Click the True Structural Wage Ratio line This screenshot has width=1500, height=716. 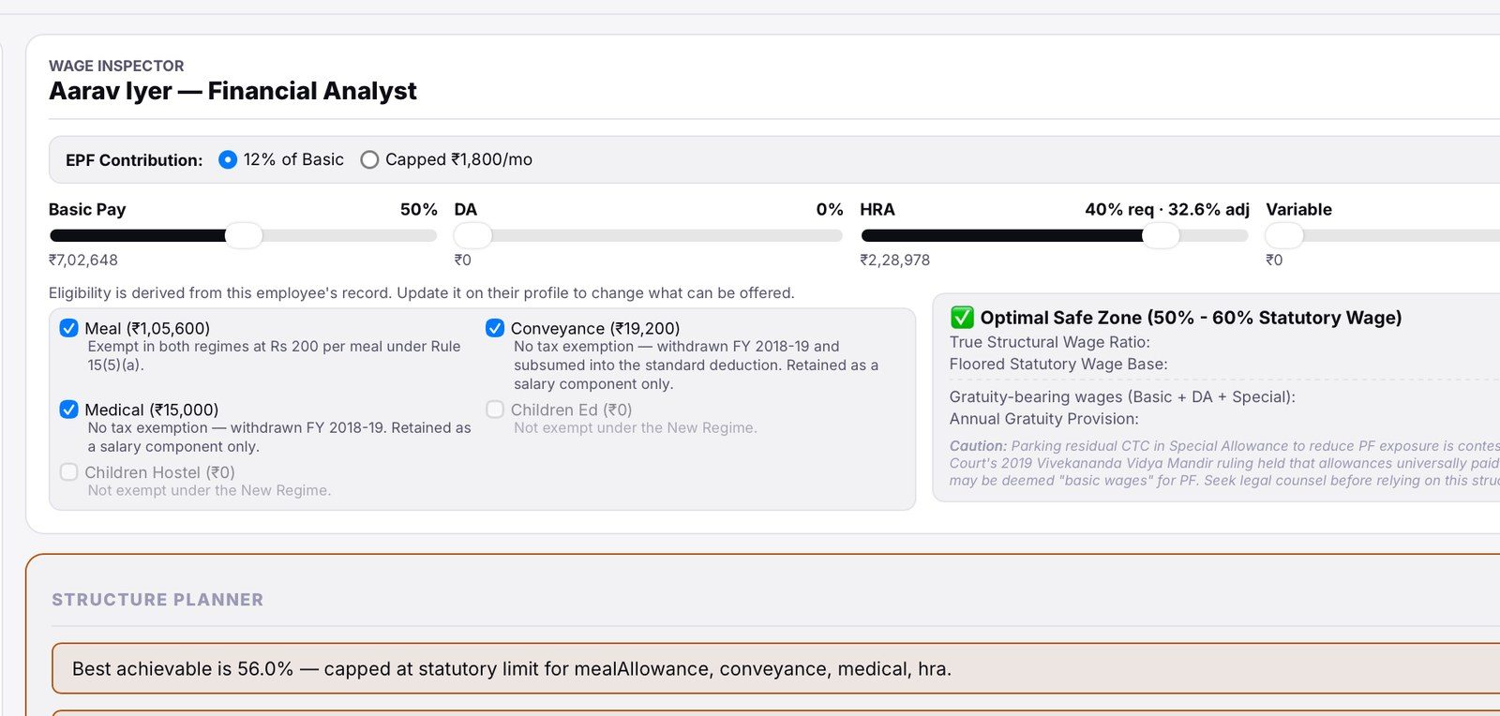click(1050, 342)
